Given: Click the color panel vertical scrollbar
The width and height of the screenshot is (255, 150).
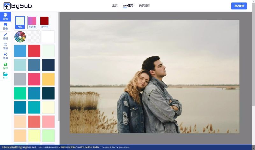Looking at the screenshot, I should tap(59, 66).
